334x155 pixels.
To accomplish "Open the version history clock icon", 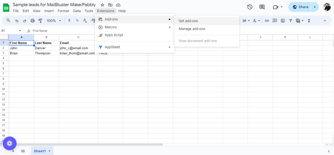I will pos(250,7).
